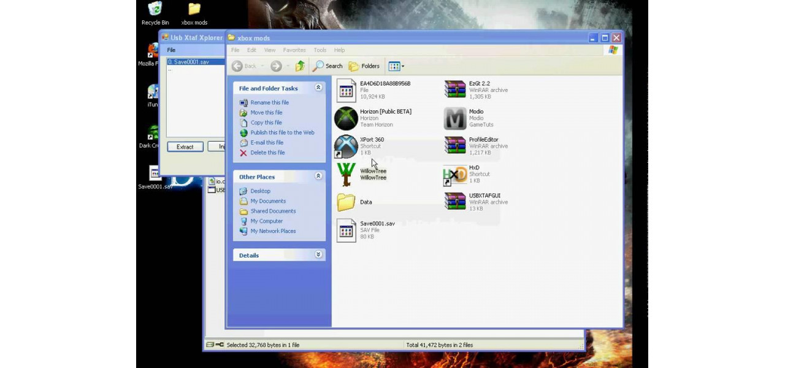The height and width of the screenshot is (368, 785).
Task: Collapse the File and Folder Tasks panel
Action: pyautogui.click(x=318, y=88)
